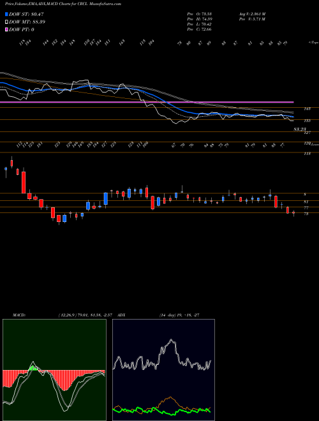Image resolution: width=319 pixels, height=421 pixels.
Task: Click the blue DOW ST legend swatch
Action: 7,14
